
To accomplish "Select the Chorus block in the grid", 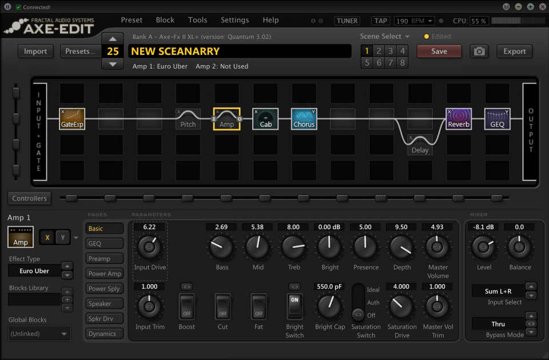I will click(304, 119).
